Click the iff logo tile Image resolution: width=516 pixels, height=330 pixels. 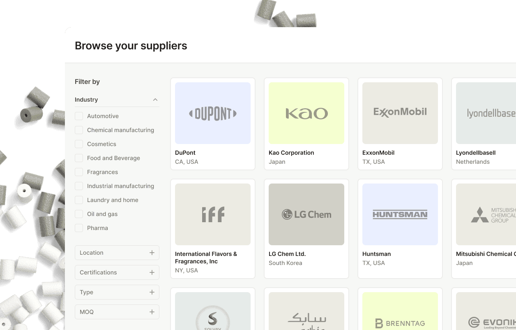click(x=213, y=214)
